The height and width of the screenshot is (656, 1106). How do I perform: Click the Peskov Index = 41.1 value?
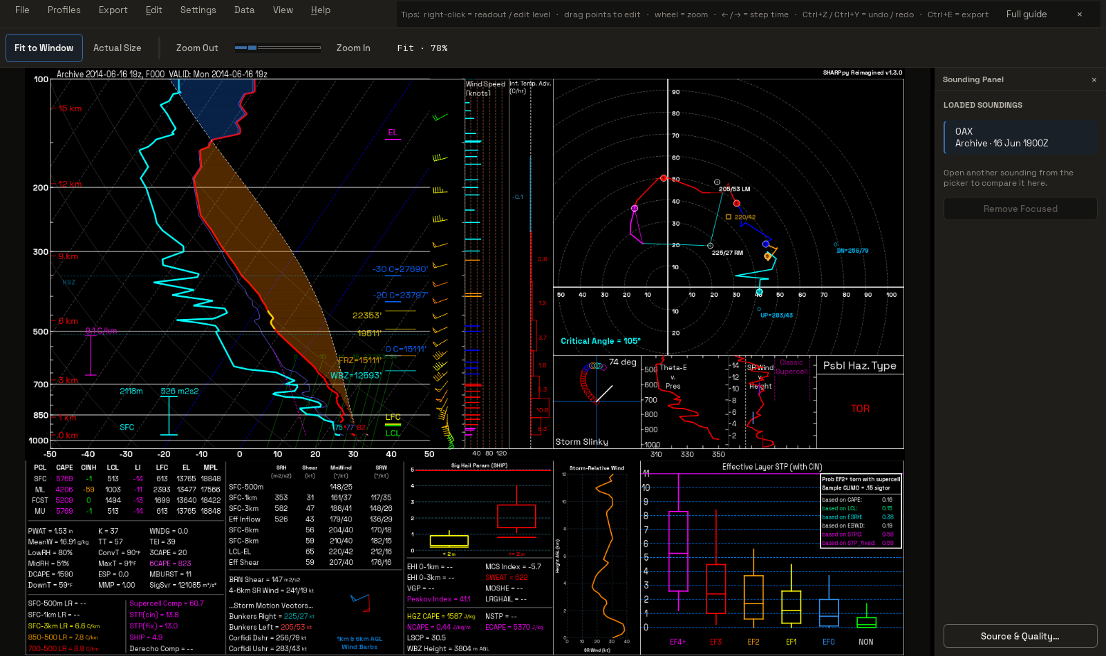(x=438, y=599)
